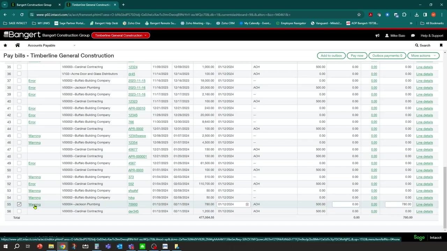Open the chat bubble icon
Viewport: 447px width, 251px height.
point(413,36)
